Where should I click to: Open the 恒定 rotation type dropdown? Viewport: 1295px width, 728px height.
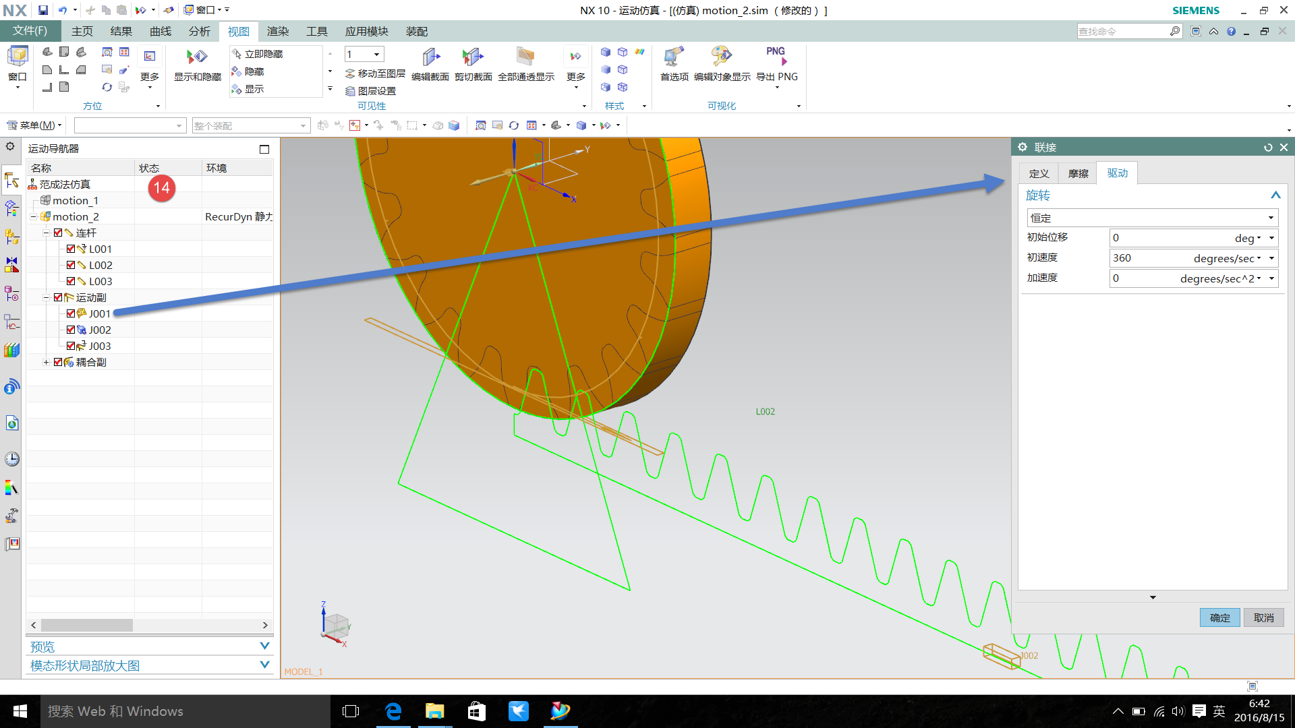(x=1152, y=218)
